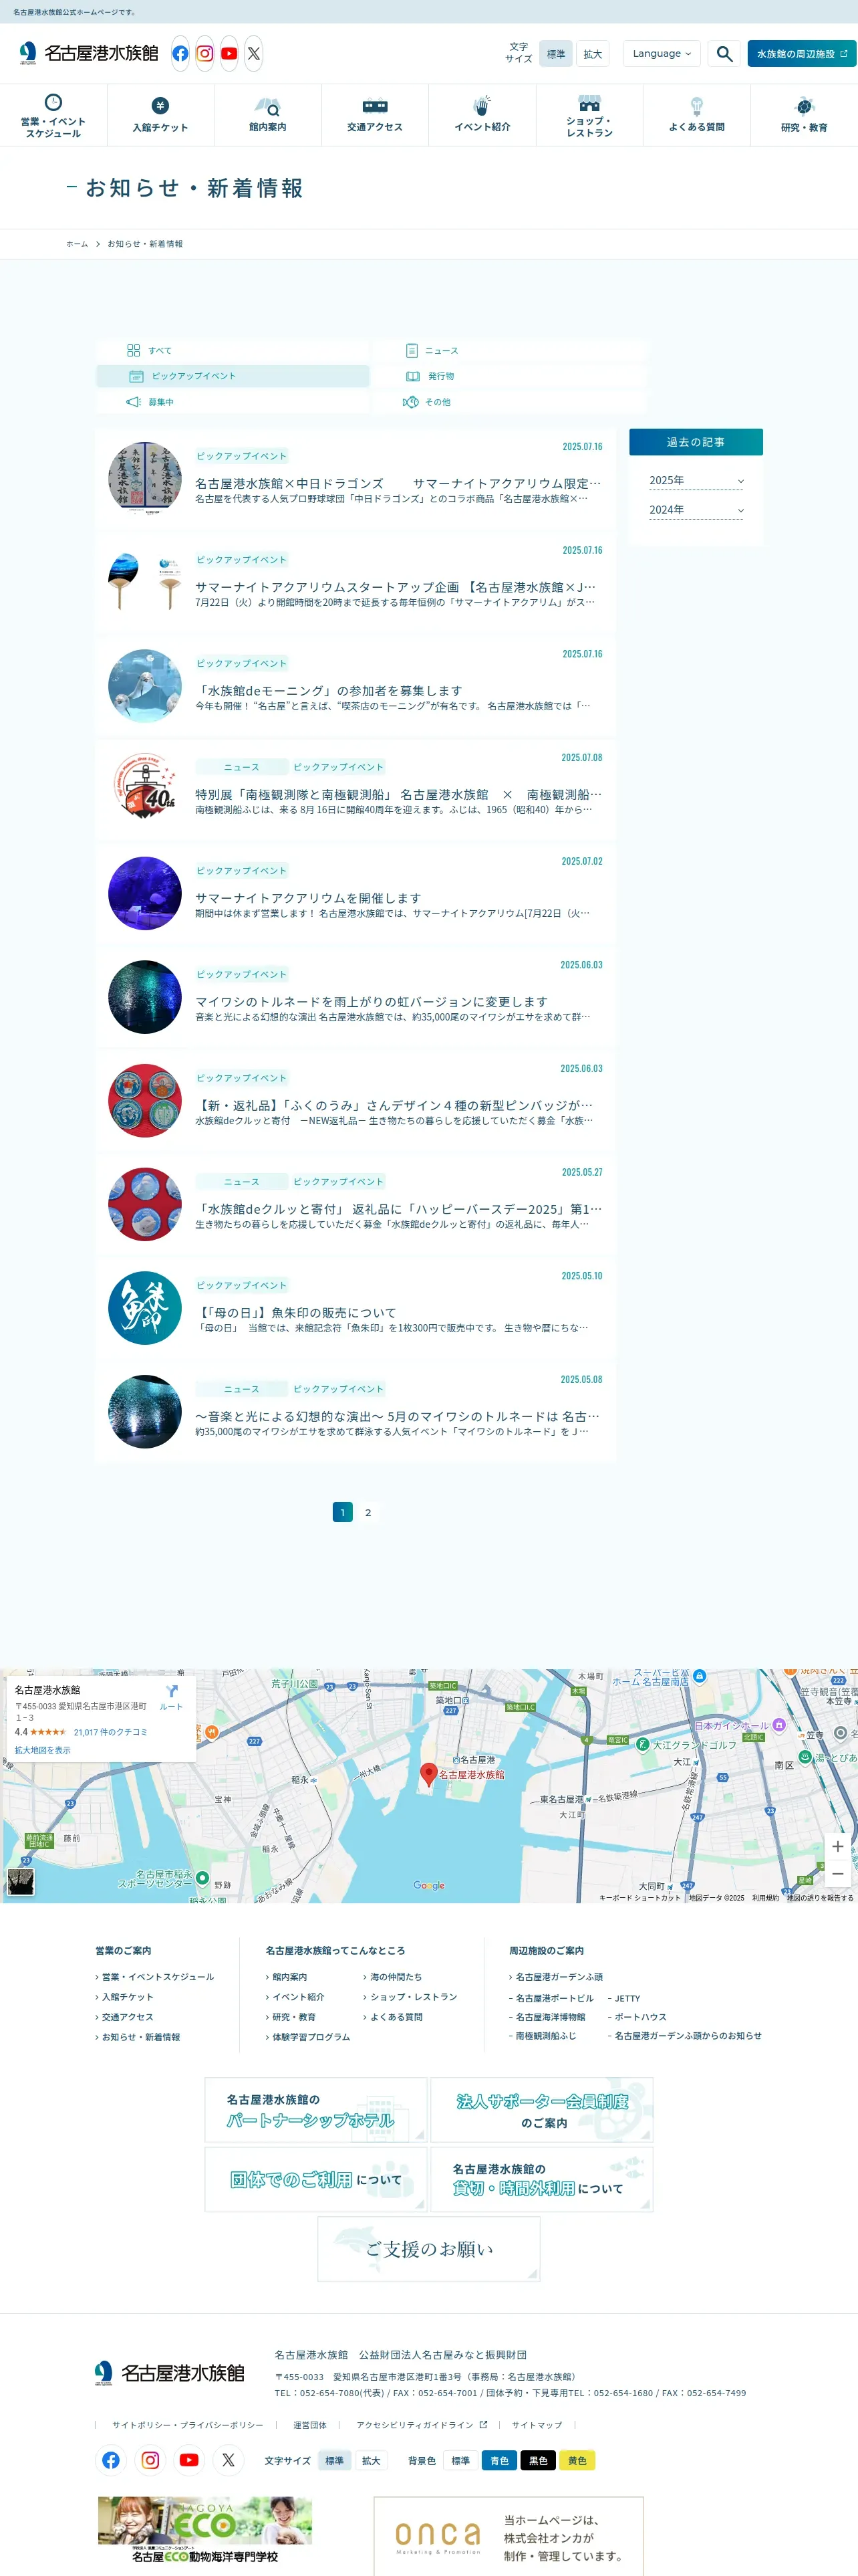Click the satellite view map thumbnail
The image size is (858, 2576).
[20, 1882]
